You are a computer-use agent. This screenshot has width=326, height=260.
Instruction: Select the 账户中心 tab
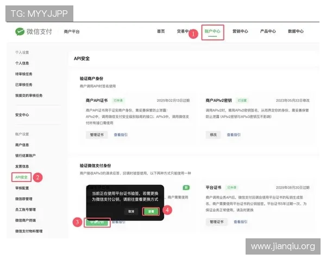click(x=212, y=31)
